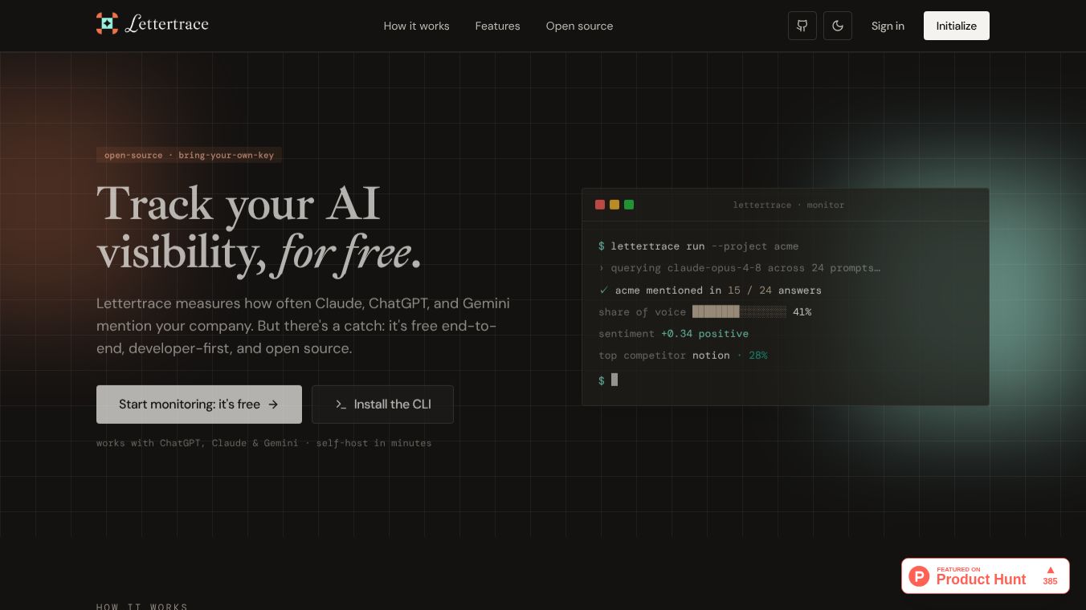The image size is (1086, 610).
Task: Click "acme mentioned in 15 / 24 answers"
Action: coord(710,291)
